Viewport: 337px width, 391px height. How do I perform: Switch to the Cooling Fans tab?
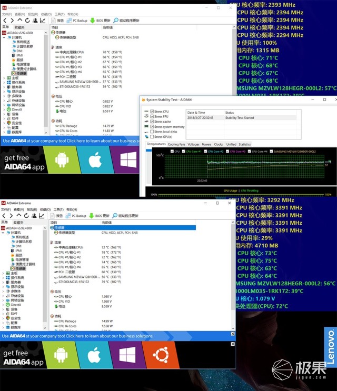176,144
